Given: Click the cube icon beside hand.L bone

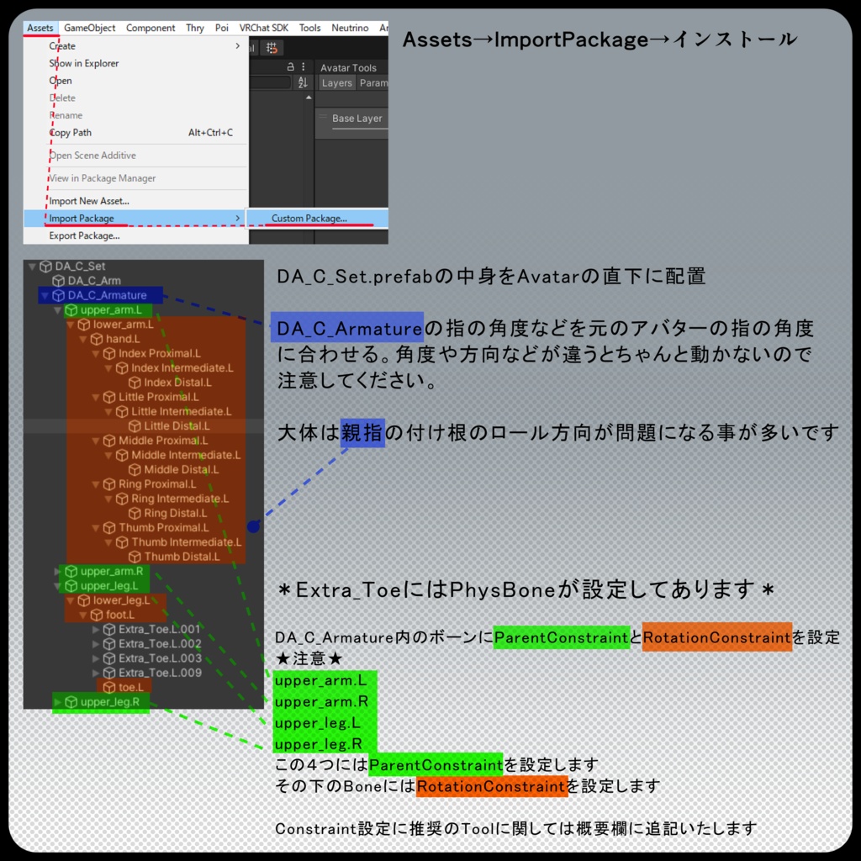Looking at the screenshot, I should [97, 339].
